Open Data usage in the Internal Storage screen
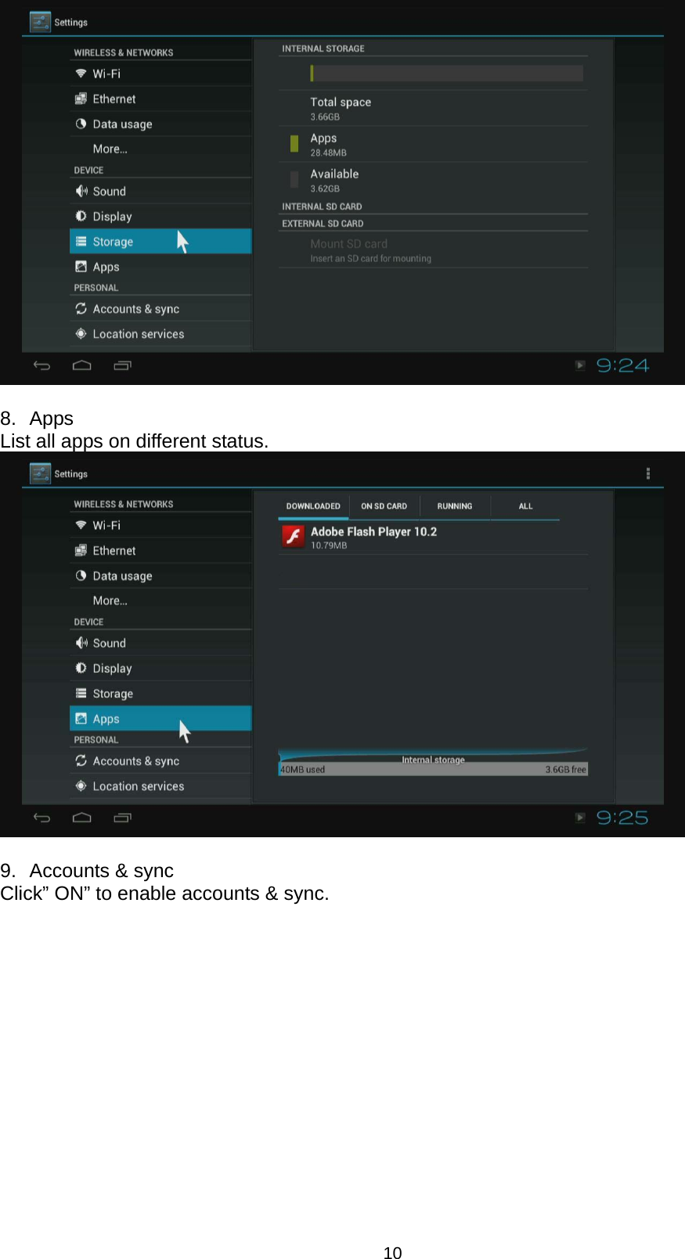The image size is (685, 1259). pos(160,124)
